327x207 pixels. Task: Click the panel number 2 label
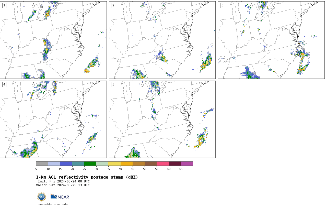[113, 5]
